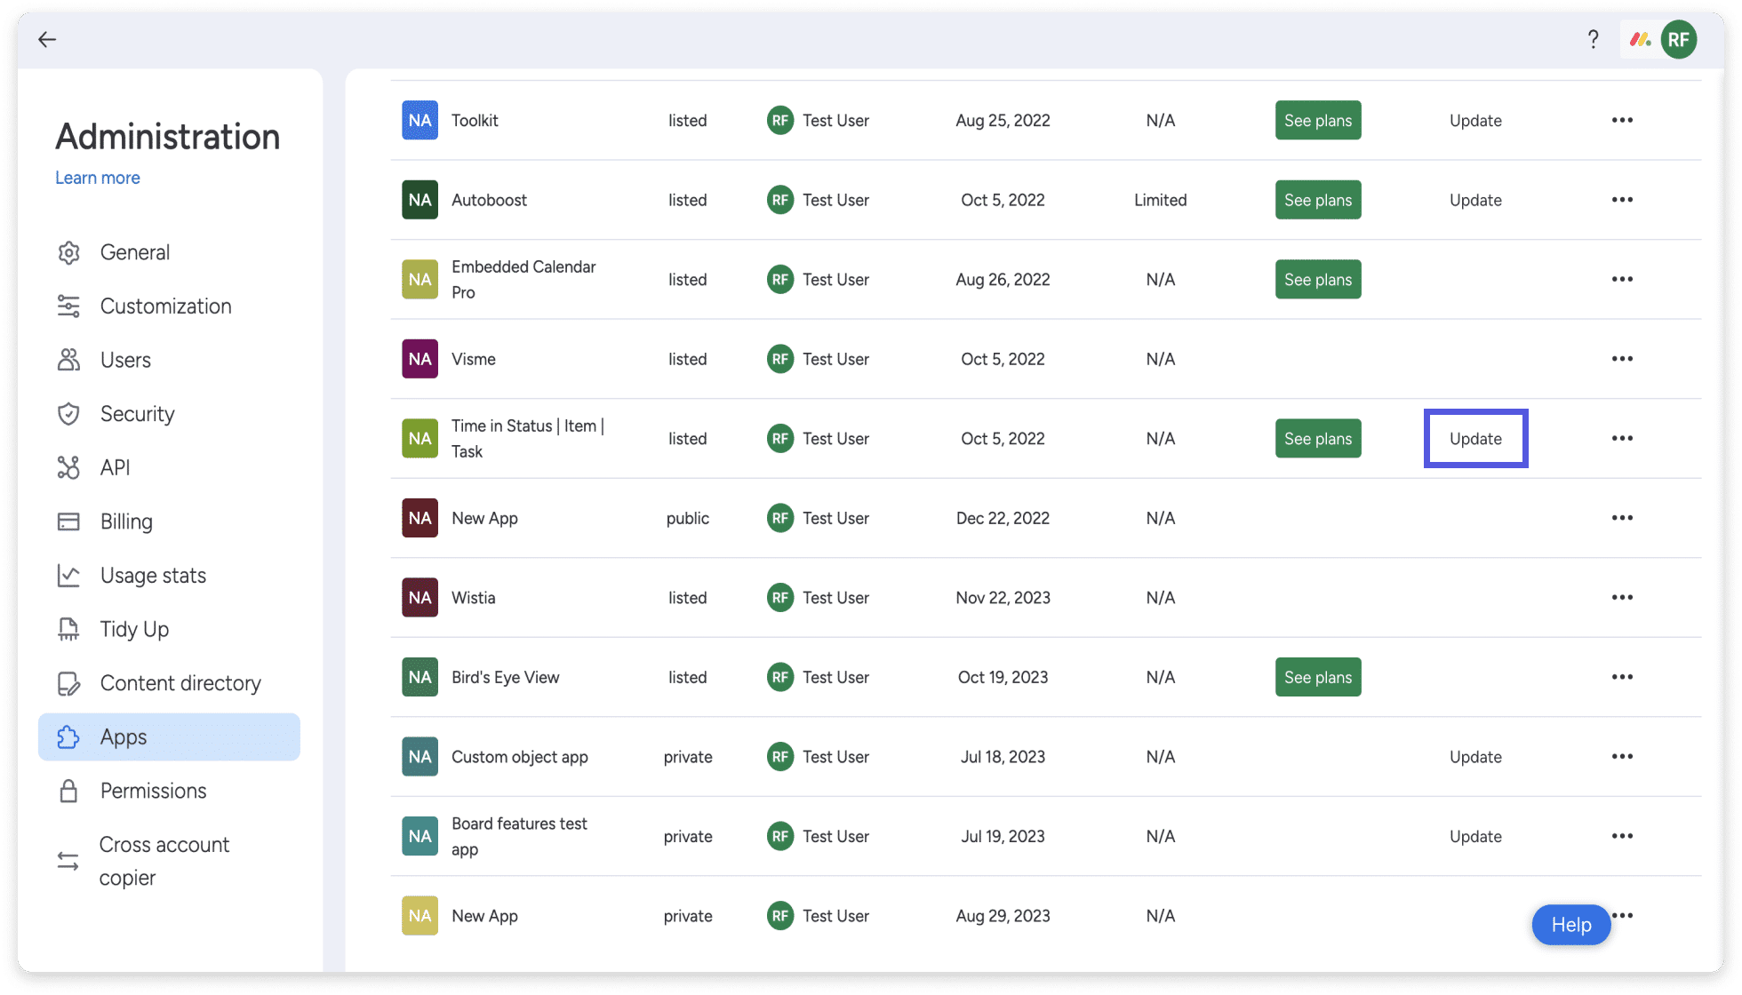Open more options for Board features test app

tap(1622, 836)
